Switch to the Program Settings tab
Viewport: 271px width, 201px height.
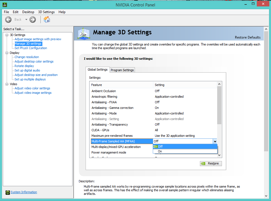(x=122, y=70)
